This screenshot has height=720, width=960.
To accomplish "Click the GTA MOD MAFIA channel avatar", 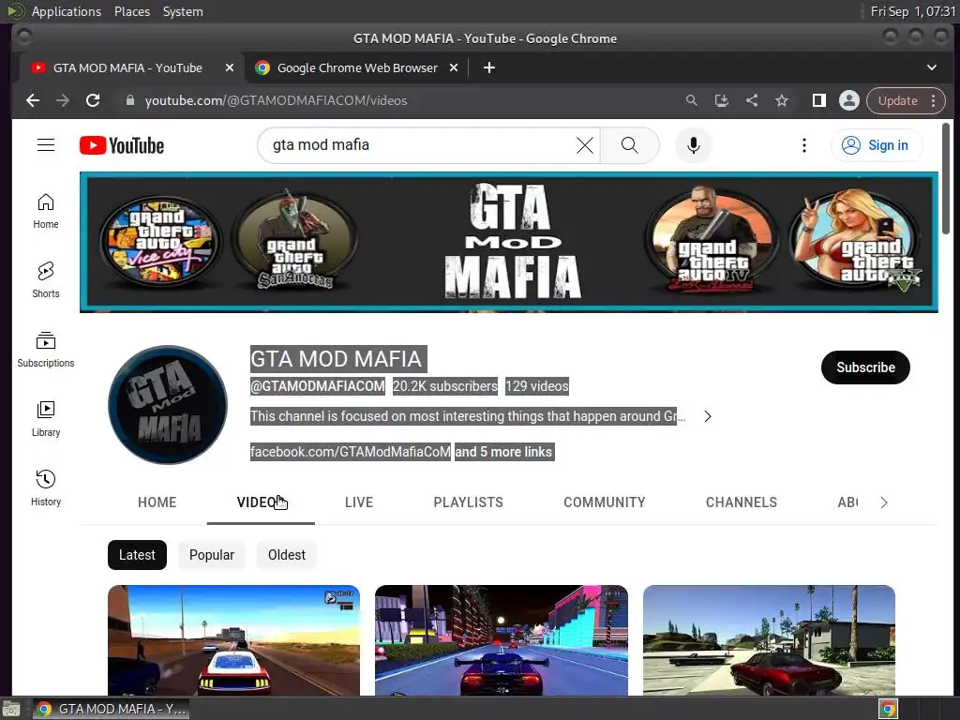I will click(168, 405).
